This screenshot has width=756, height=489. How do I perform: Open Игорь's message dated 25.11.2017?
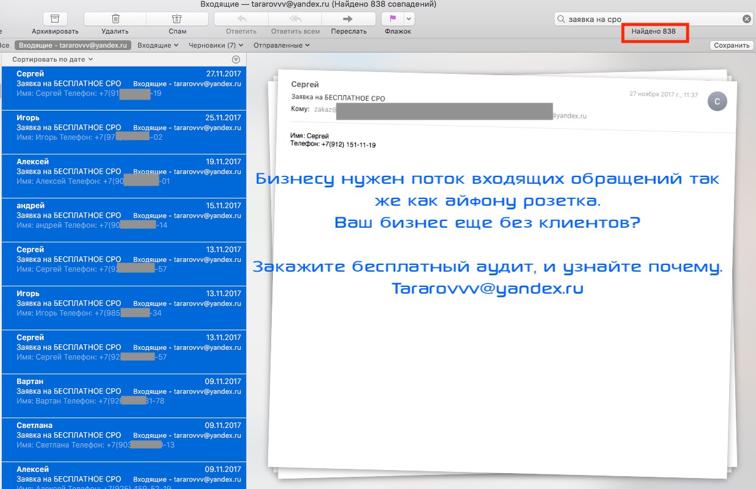(x=124, y=132)
